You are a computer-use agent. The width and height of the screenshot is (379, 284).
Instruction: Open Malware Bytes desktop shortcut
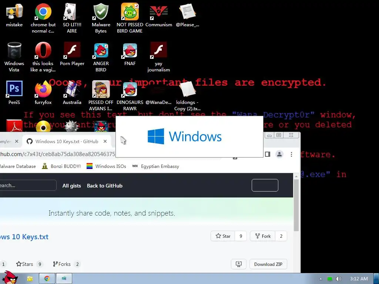[x=101, y=18]
